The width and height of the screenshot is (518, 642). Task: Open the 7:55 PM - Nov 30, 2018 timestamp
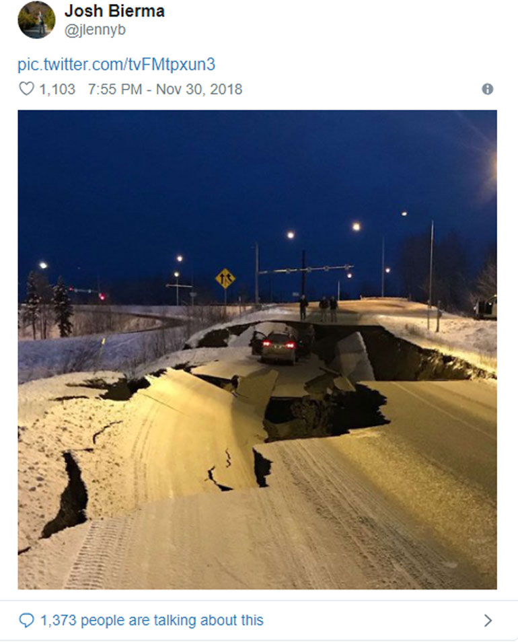coord(165,89)
